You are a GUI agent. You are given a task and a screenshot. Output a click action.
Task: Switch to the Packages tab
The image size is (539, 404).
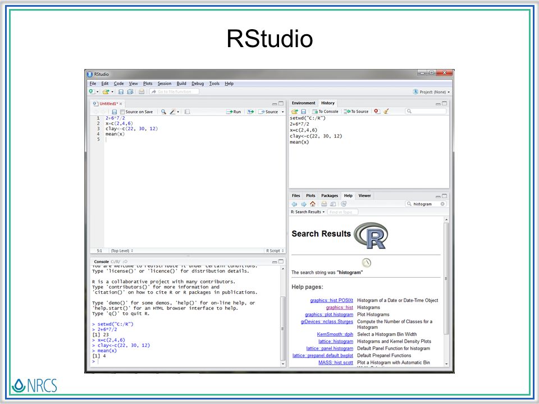pos(330,195)
